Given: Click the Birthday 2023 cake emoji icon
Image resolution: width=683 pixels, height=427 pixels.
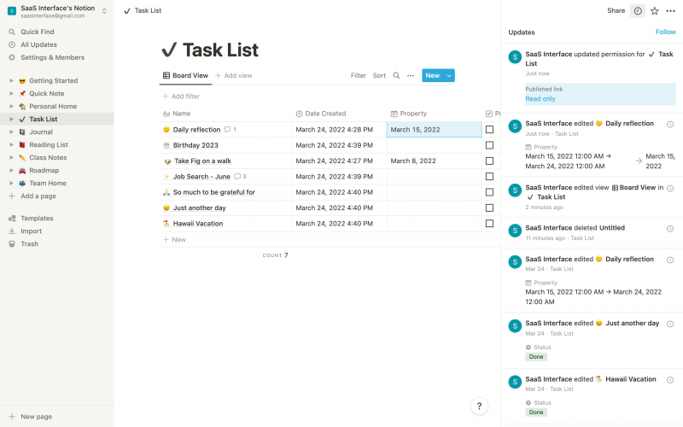Looking at the screenshot, I should coord(166,145).
